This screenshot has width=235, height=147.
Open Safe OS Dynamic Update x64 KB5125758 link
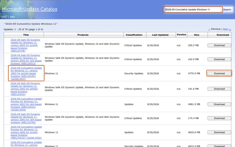pyautogui.click(x=26, y=118)
